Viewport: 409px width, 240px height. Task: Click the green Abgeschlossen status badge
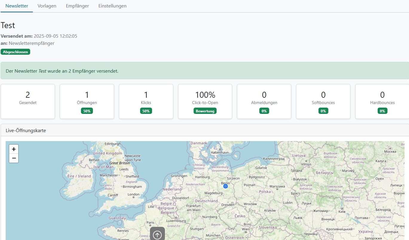15,51
